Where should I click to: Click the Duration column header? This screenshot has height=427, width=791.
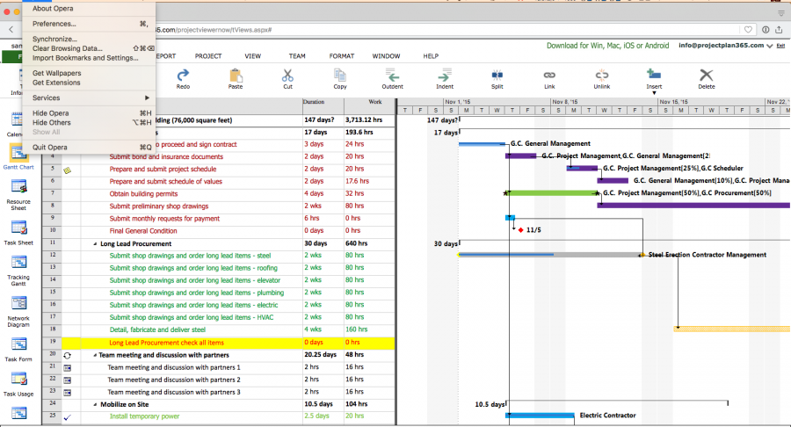coord(323,105)
